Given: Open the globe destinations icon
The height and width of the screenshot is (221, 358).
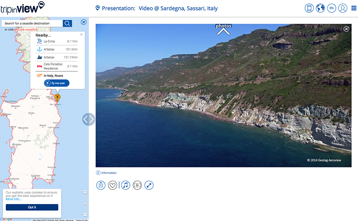Looking at the screenshot, I should [x=321, y=8].
